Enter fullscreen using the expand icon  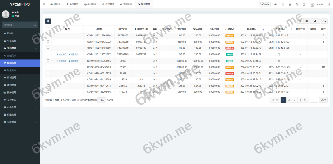(x=304, y=4)
